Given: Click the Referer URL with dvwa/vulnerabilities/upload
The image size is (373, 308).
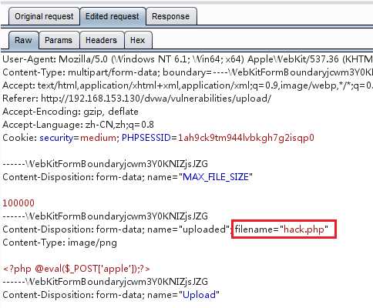Looking at the screenshot, I should click(156, 99).
